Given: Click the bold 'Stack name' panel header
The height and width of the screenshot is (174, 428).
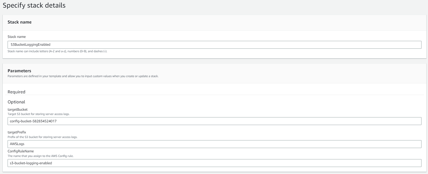Looking at the screenshot, I should (x=20, y=22).
